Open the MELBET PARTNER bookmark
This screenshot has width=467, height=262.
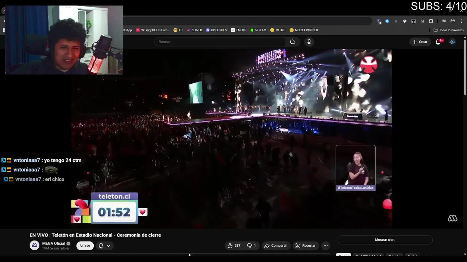point(304,30)
